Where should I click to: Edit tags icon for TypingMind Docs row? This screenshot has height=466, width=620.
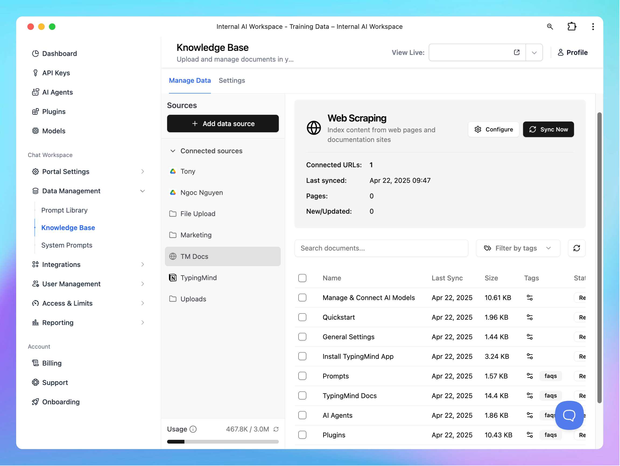[x=530, y=396]
